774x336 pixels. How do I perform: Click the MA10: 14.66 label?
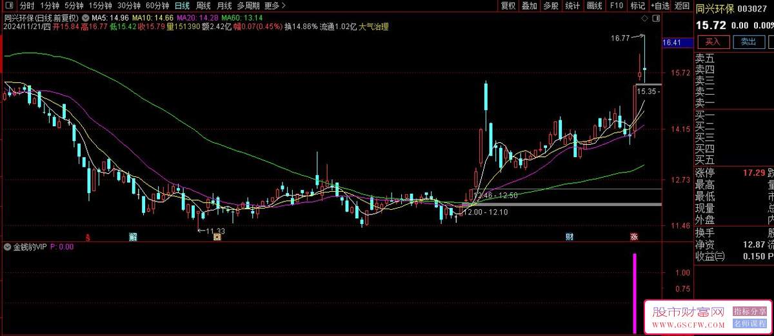pyautogui.click(x=152, y=18)
